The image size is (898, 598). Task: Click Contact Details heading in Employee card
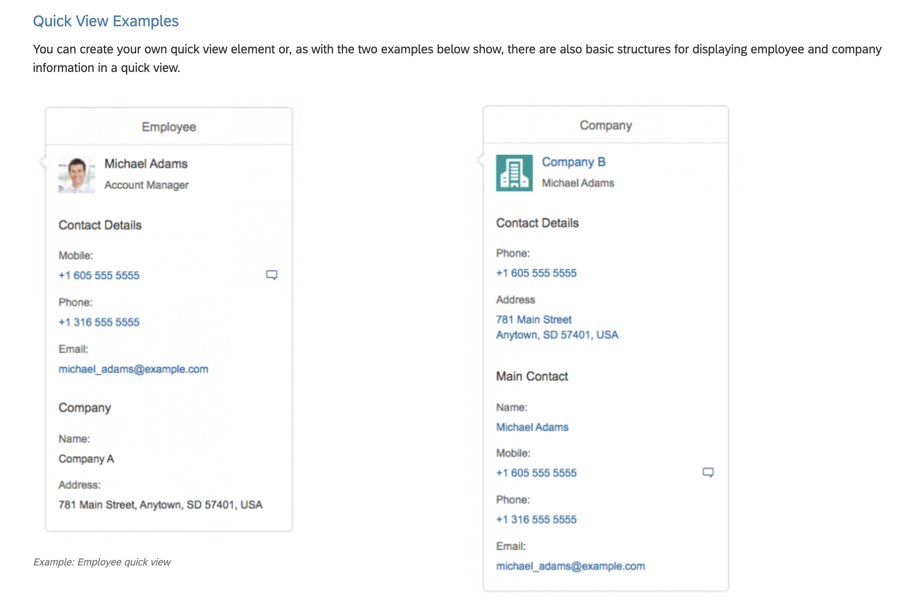pos(100,225)
